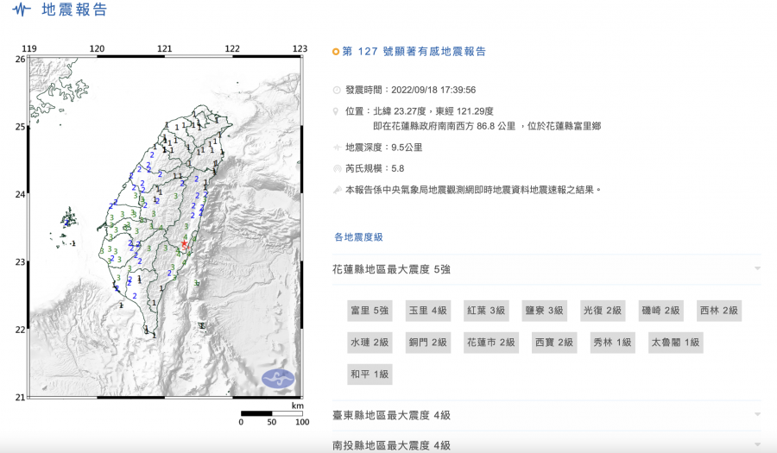This screenshot has height=453, width=777.
Task: Click the 玉里 4級 intensity tag
Action: (427, 311)
